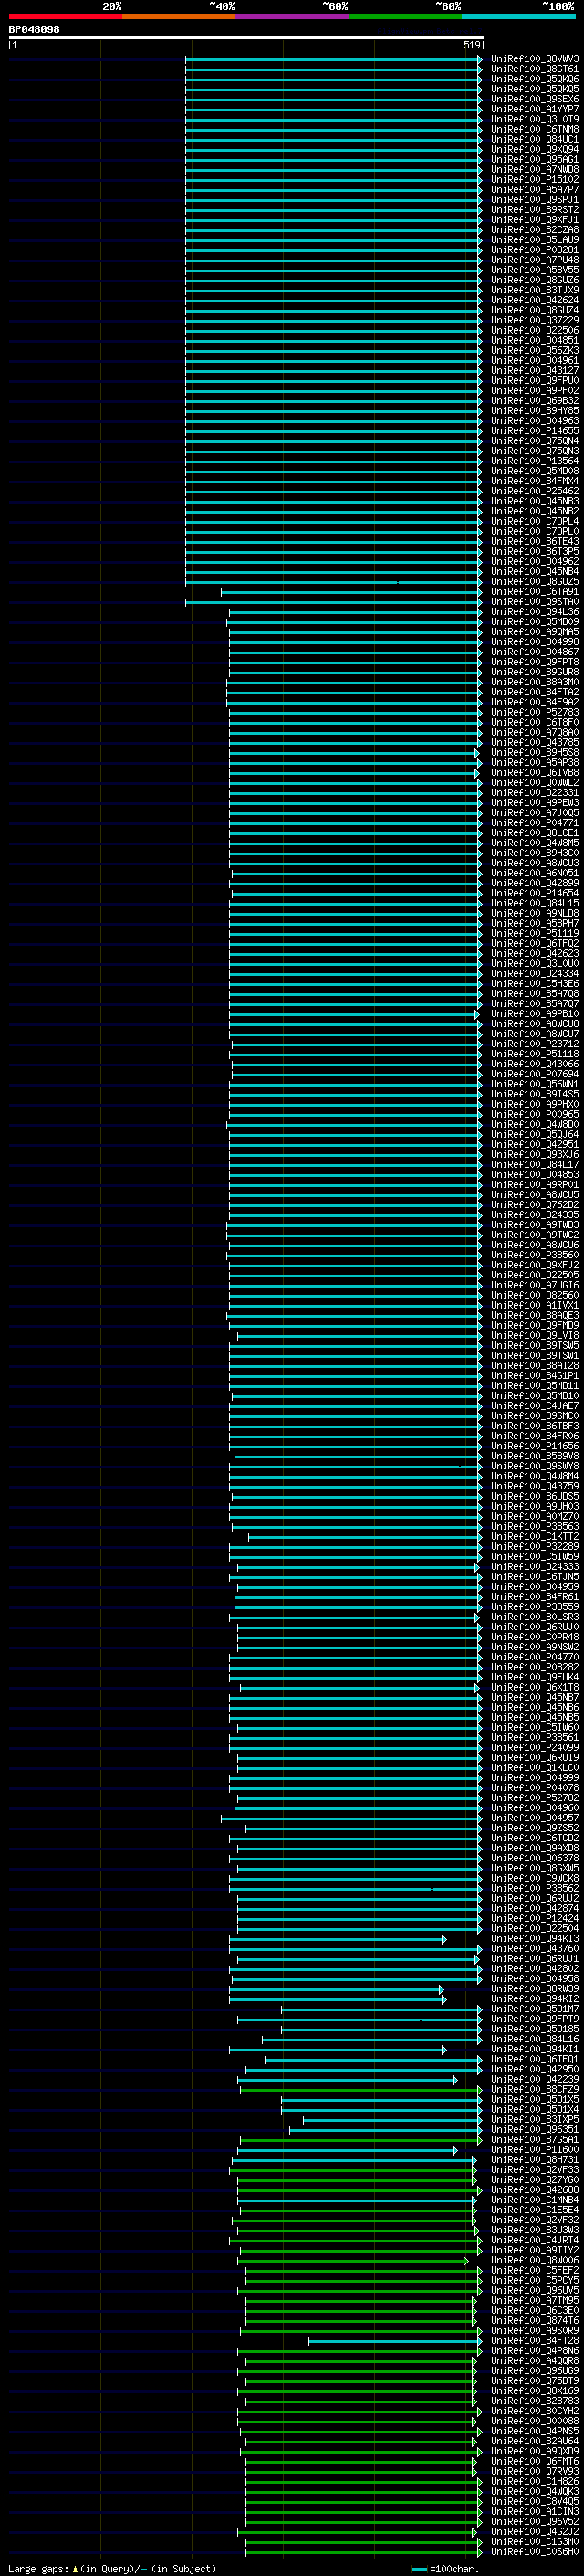This screenshot has height=2576, width=584.
Task: Select the UniRef100_P38560 label
Action: [534, 1255]
